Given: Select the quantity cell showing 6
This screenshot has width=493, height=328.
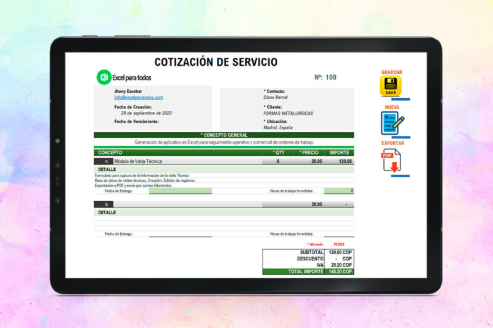Looking at the screenshot, I should click(278, 161).
